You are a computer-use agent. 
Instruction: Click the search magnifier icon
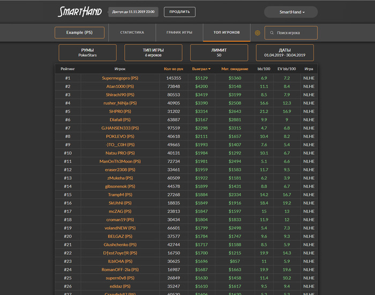click(x=272, y=33)
